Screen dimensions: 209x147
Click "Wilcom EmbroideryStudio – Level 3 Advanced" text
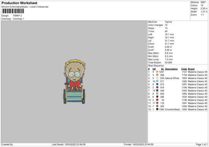click(x=25, y=7)
